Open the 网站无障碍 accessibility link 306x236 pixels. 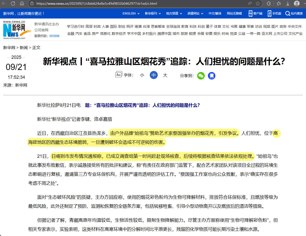point(234,13)
